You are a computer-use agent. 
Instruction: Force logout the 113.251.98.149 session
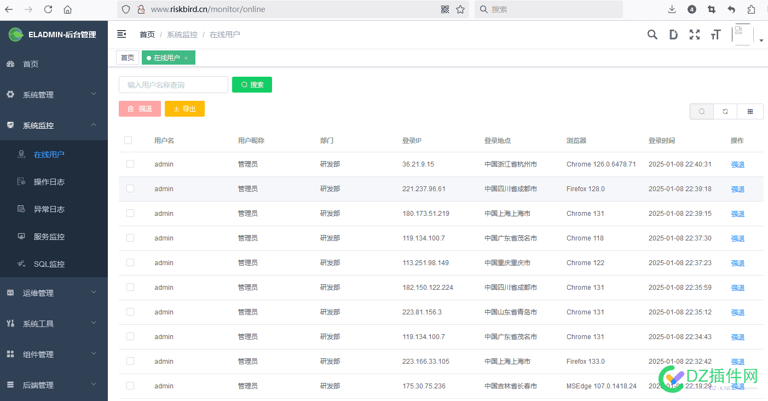point(738,263)
